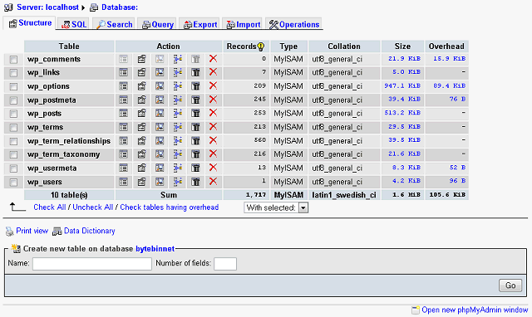Empty the wp_term_taxonomy table
This screenshot has width=532, height=317.
click(x=195, y=154)
